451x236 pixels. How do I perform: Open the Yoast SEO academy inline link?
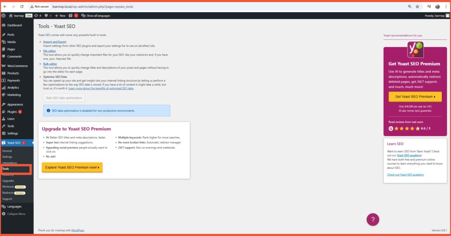(409, 155)
